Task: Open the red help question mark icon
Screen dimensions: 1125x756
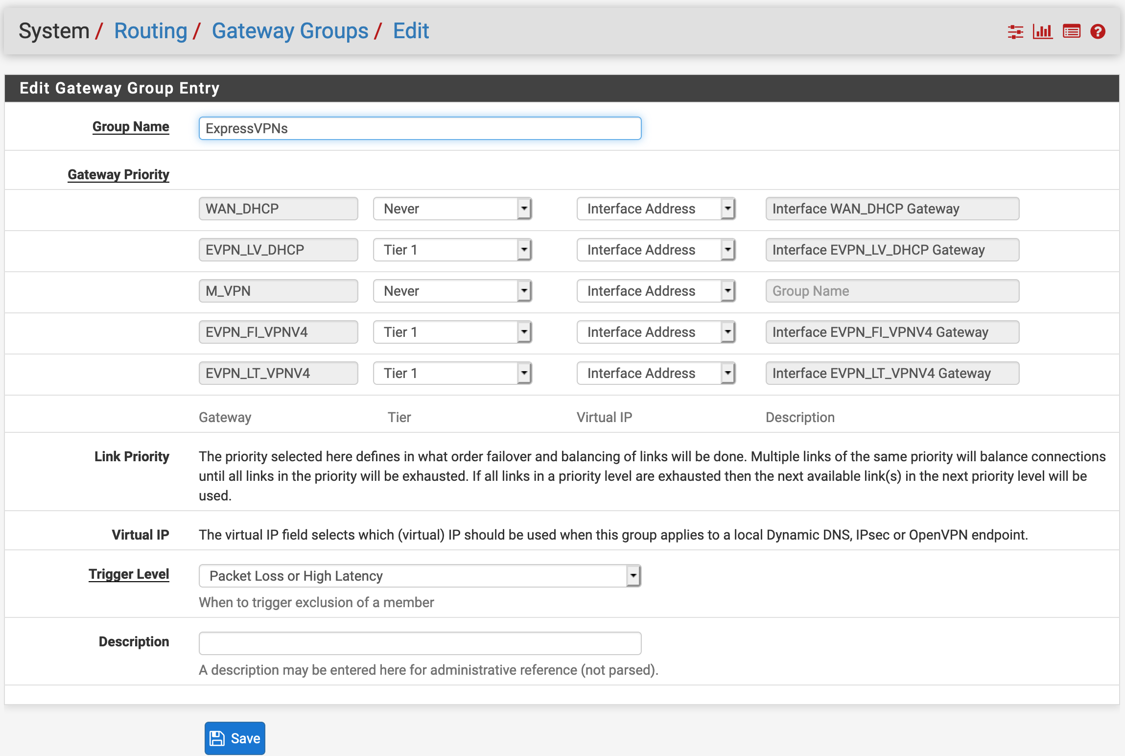Action: [1098, 32]
